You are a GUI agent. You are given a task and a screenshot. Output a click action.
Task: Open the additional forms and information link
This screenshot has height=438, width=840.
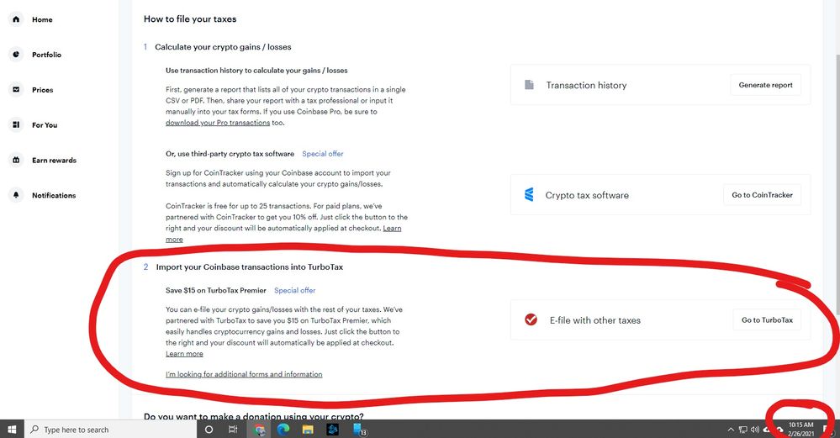[244, 374]
